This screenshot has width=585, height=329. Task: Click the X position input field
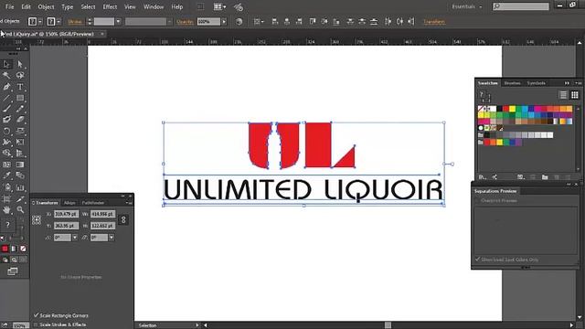66,214
